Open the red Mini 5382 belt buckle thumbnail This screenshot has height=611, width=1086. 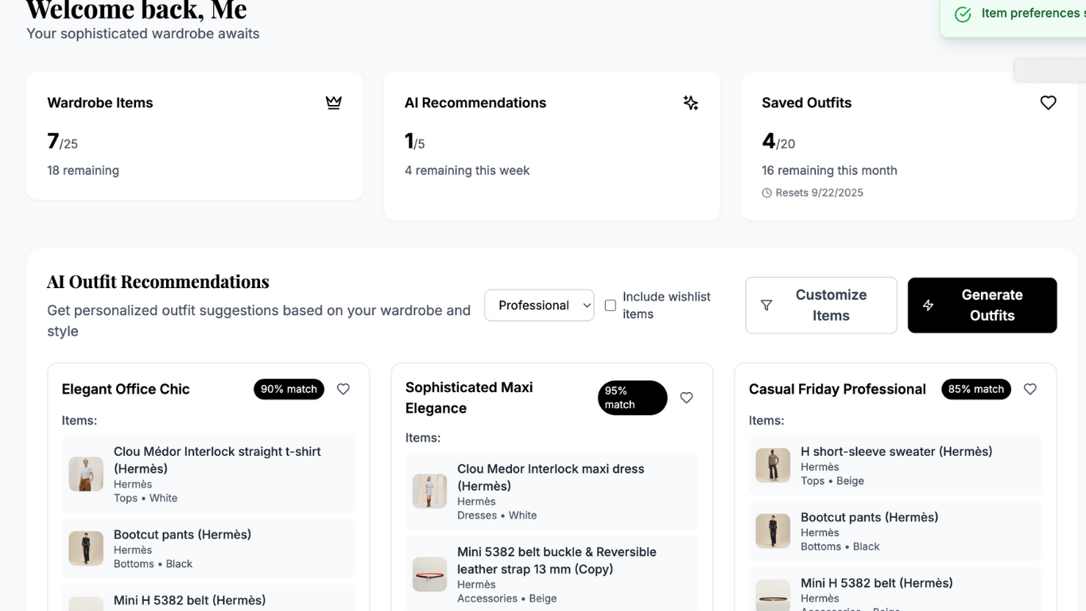click(x=429, y=574)
